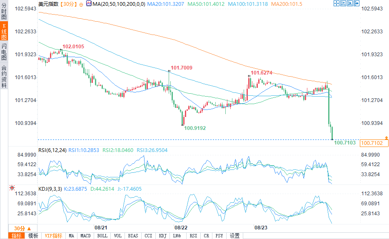Click the red sun icon by KDJ
Viewport: 389px width, 239px height.
click(x=12, y=188)
